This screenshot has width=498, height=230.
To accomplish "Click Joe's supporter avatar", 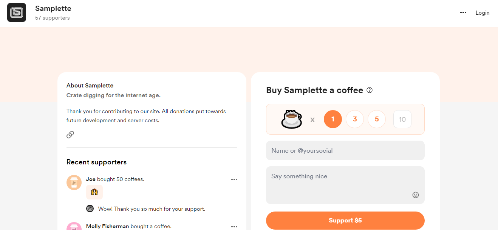I will coord(74,182).
